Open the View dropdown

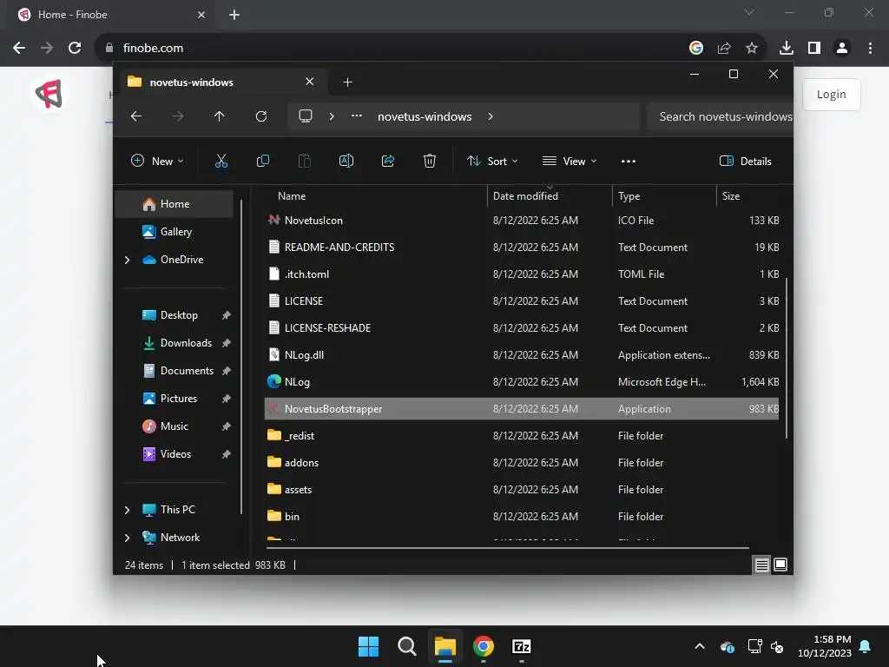pyautogui.click(x=570, y=161)
